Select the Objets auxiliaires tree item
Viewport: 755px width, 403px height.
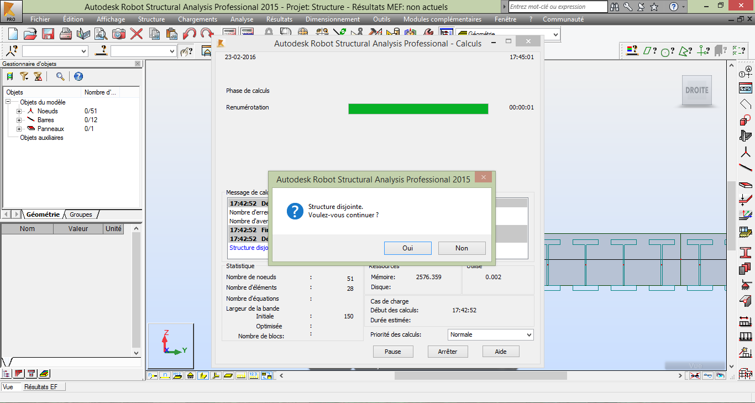click(x=42, y=138)
